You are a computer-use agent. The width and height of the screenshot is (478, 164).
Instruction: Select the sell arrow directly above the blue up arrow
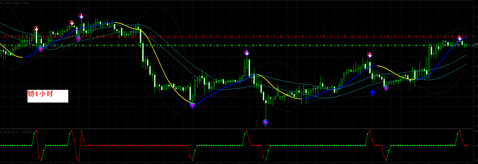point(370,55)
